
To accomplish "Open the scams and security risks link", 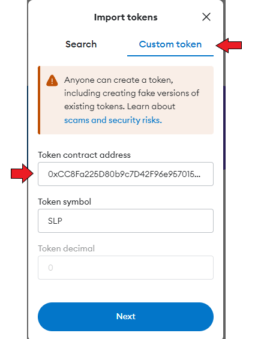I will [x=113, y=120].
